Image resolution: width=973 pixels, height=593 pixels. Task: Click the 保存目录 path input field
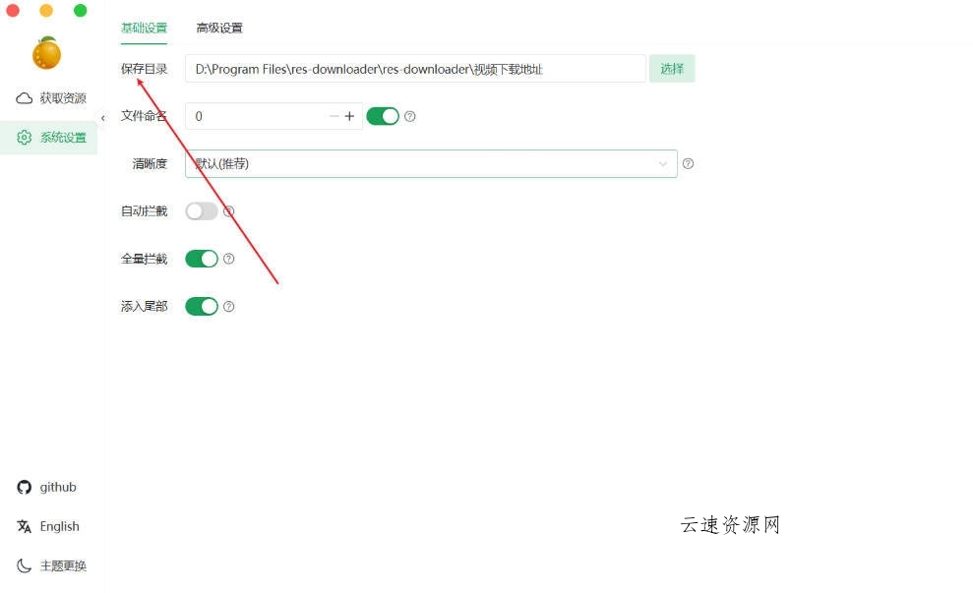pyautogui.click(x=413, y=69)
